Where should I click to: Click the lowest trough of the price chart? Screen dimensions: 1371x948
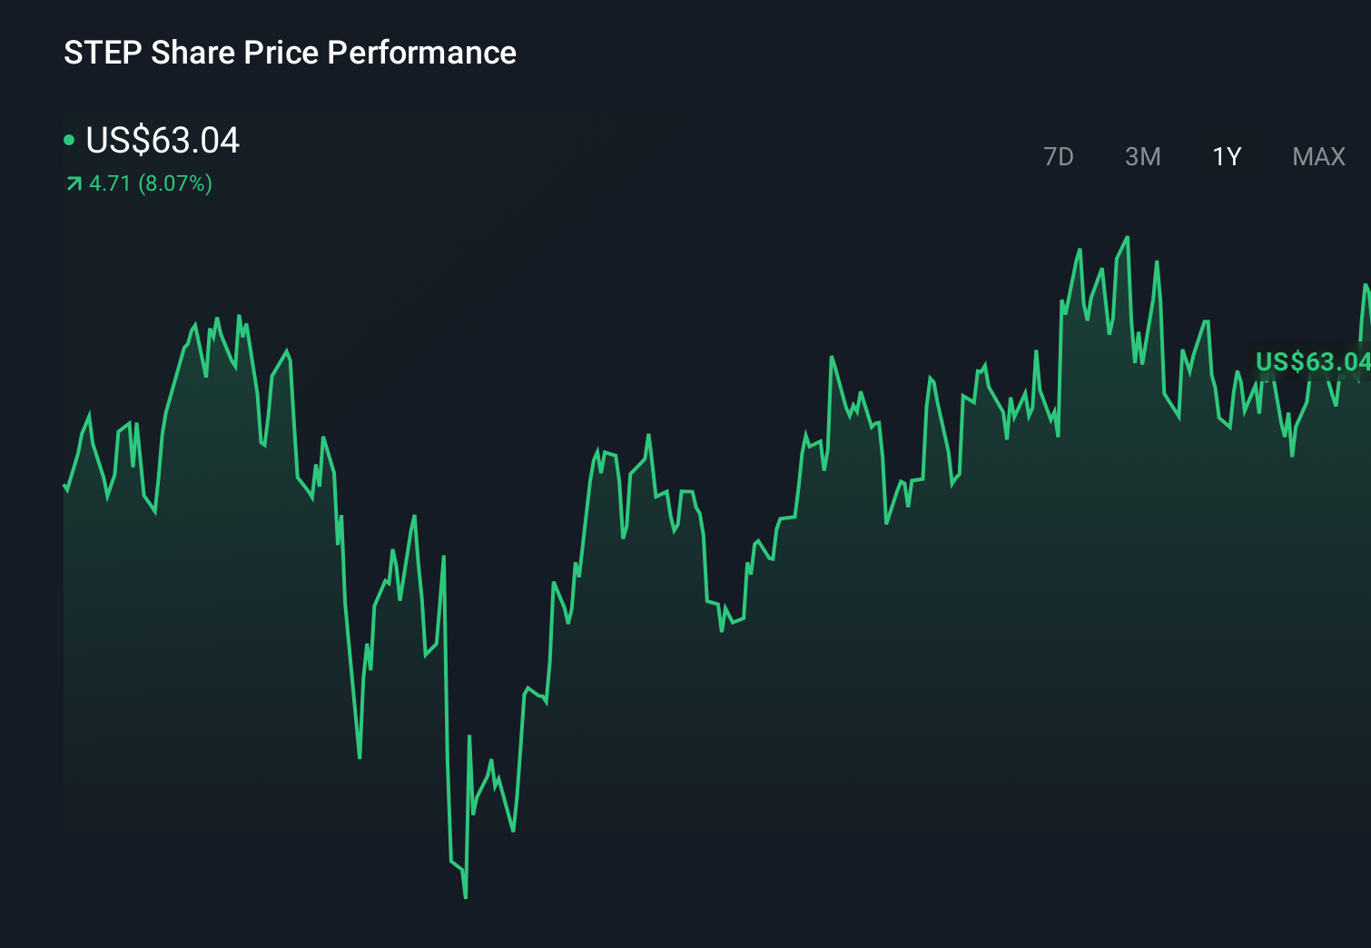click(x=465, y=897)
